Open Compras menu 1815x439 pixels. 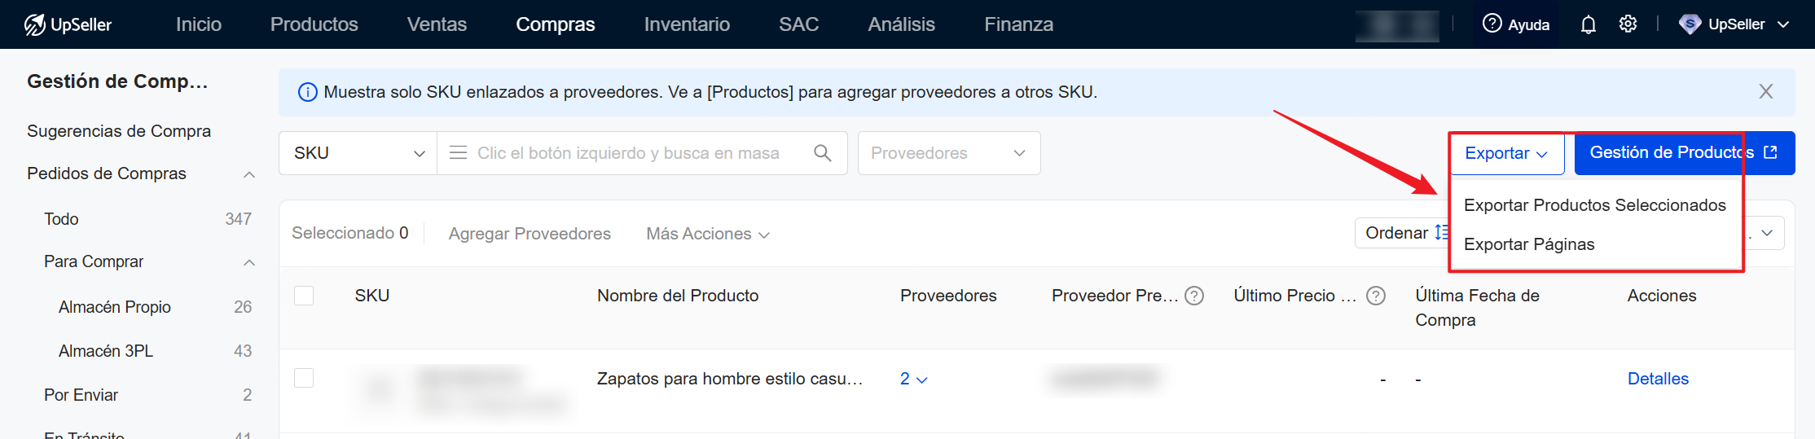click(556, 24)
